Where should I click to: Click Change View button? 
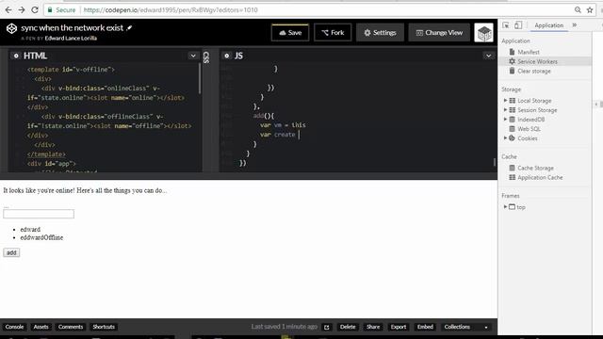pyautogui.click(x=439, y=33)
